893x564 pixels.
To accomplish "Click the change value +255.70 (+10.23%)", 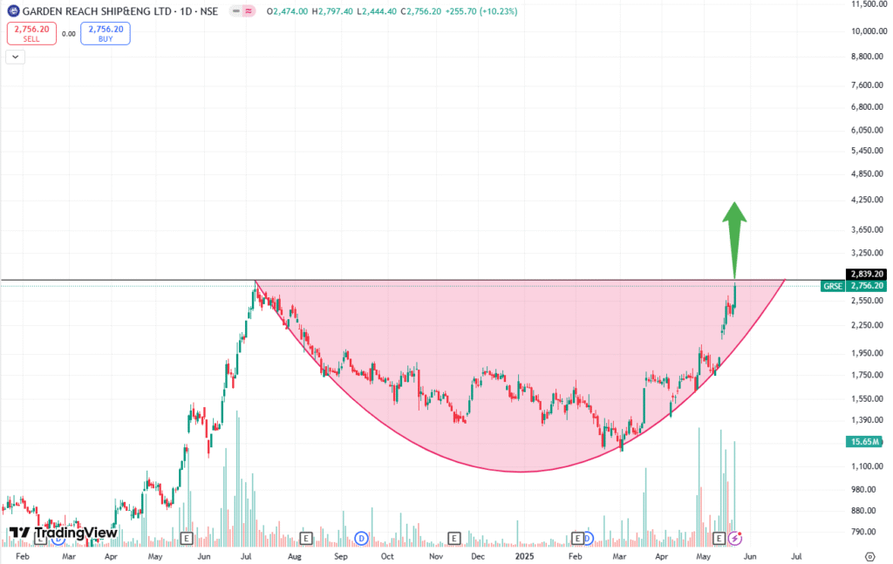I will click(481, 11).
